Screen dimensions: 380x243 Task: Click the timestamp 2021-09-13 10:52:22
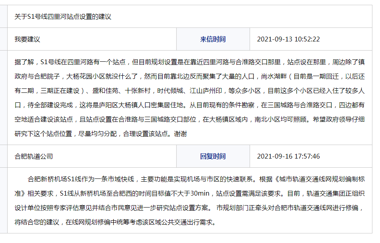288,39
